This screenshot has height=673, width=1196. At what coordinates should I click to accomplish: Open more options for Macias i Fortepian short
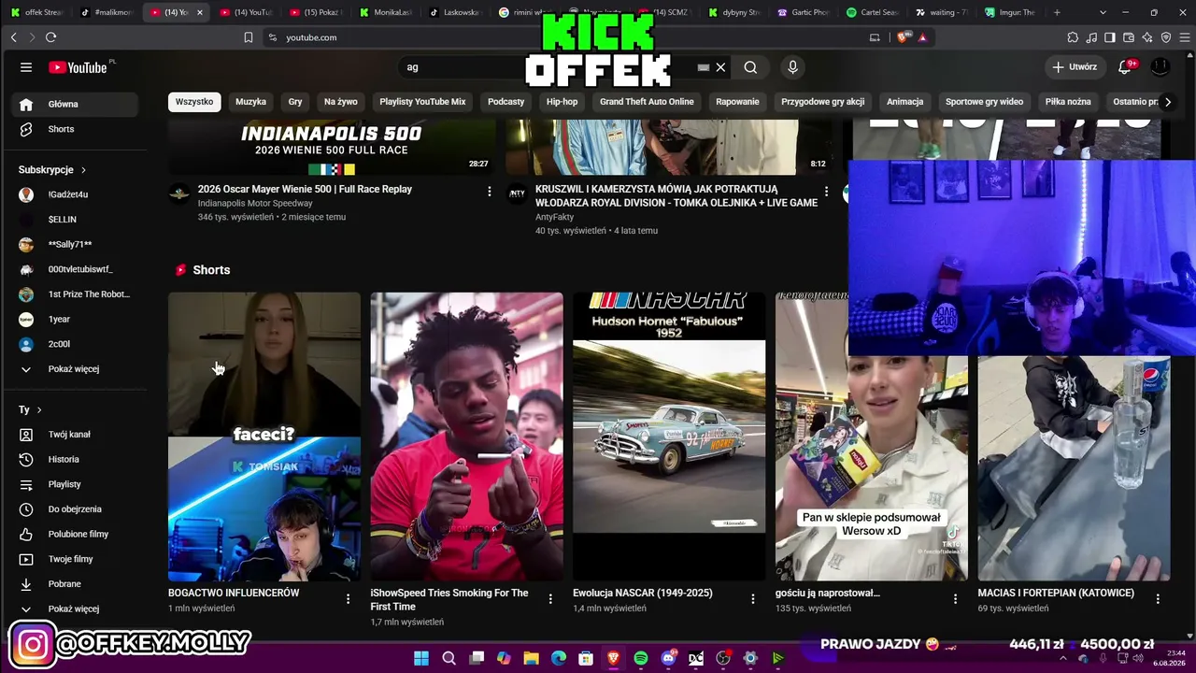(1158, 599)
